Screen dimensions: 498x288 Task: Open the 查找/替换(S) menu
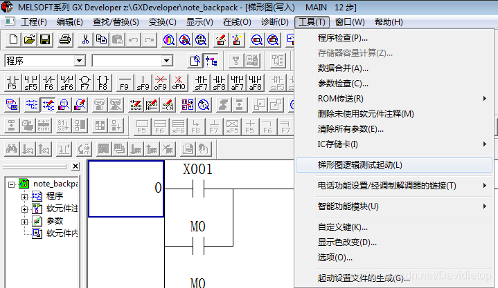point(116,22)
